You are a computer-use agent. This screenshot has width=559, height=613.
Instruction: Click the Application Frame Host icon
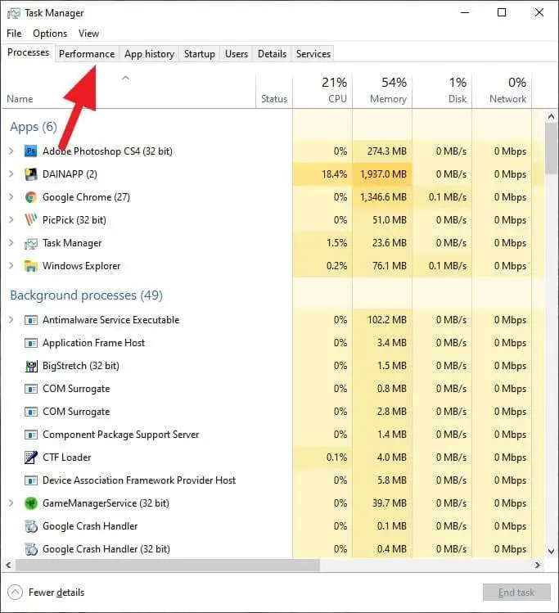coord(30,343)
